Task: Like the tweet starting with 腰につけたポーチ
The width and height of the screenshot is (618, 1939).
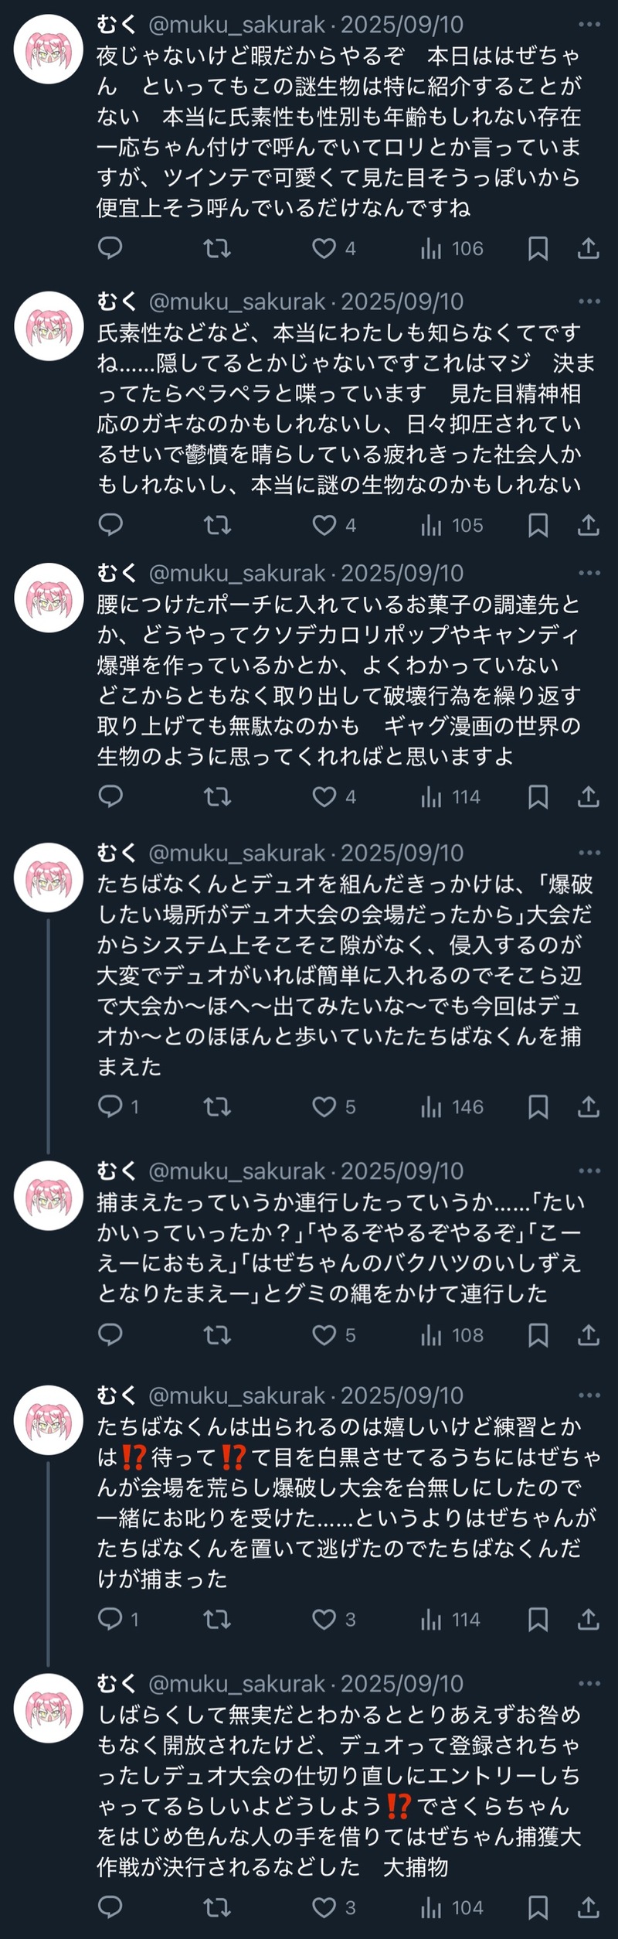Action: click(x=324, y=796)
